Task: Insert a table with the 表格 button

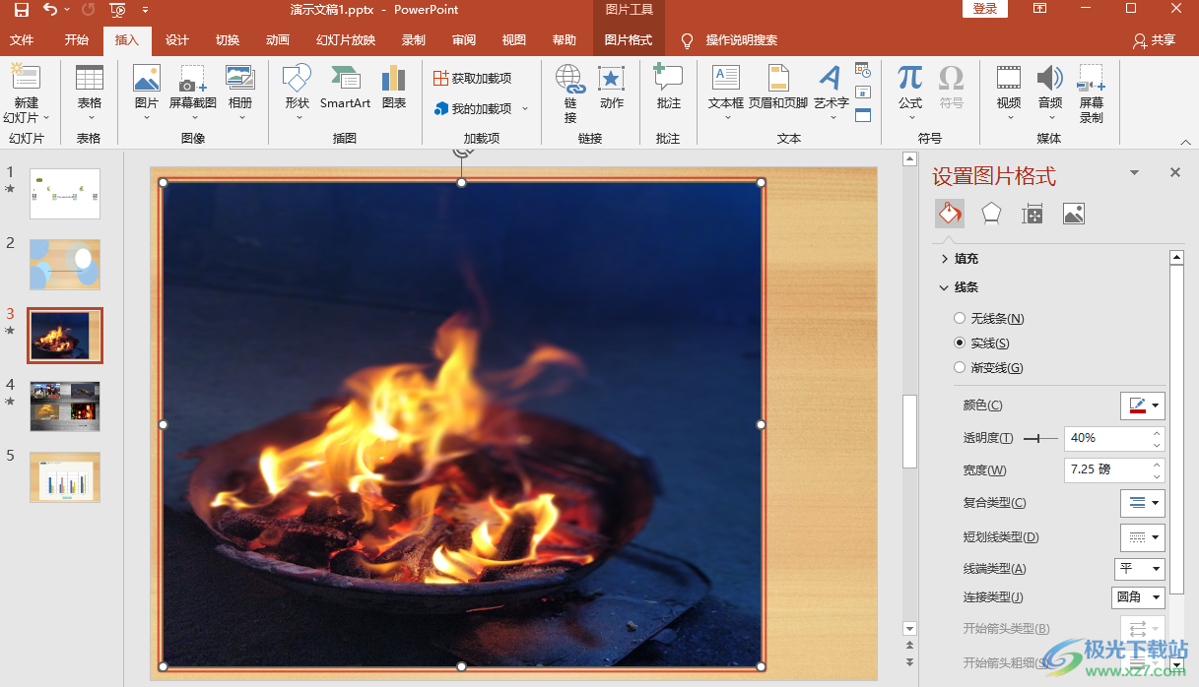Action: tap(90, 94)
